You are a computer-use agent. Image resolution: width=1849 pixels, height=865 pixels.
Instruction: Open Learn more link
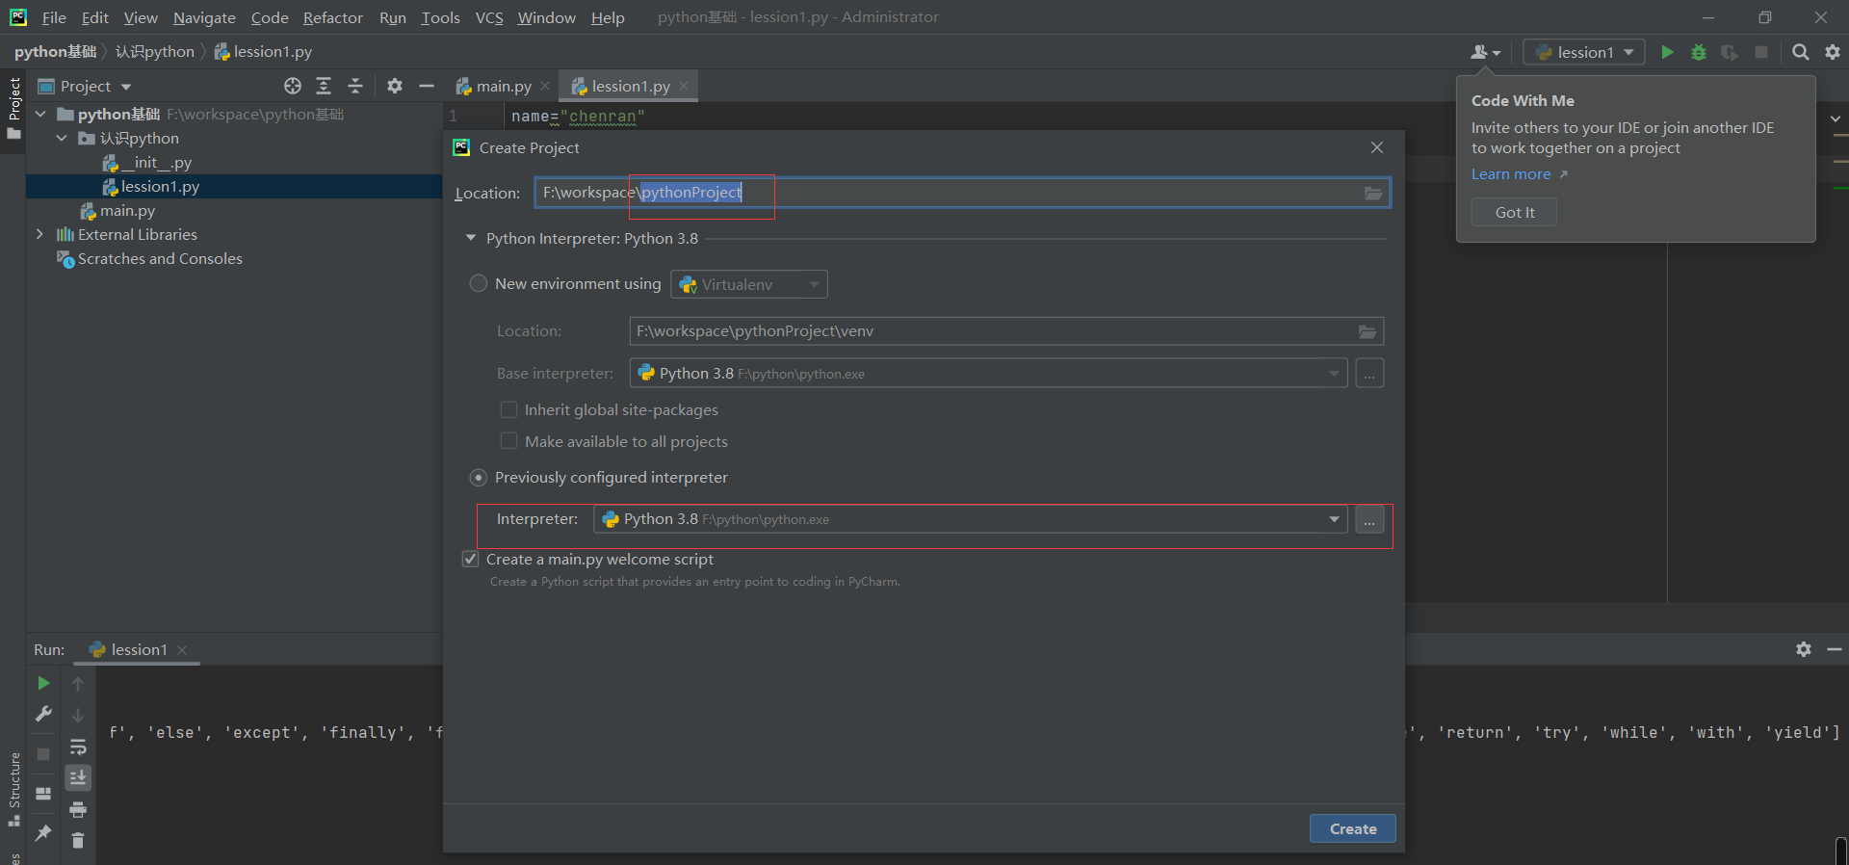point(1520,174)
